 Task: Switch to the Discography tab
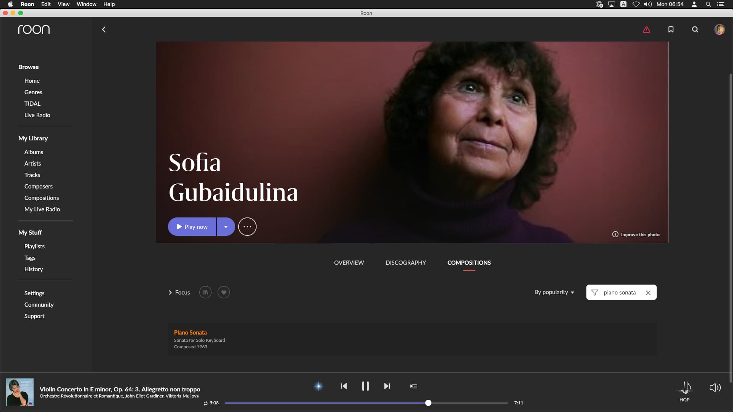405,262
